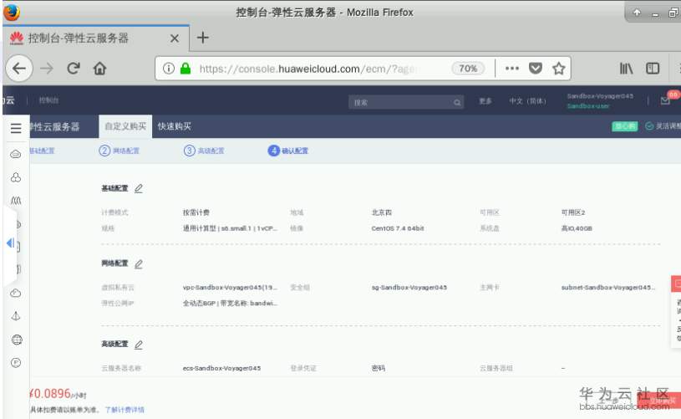Image resolution: width=681 pixels, height=419 pixels.
Task: Open the page actions three-dot menu
Action: tap(512, 69)
